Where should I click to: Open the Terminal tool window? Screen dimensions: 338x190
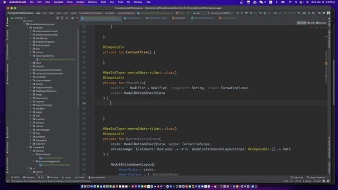[53, 177]
